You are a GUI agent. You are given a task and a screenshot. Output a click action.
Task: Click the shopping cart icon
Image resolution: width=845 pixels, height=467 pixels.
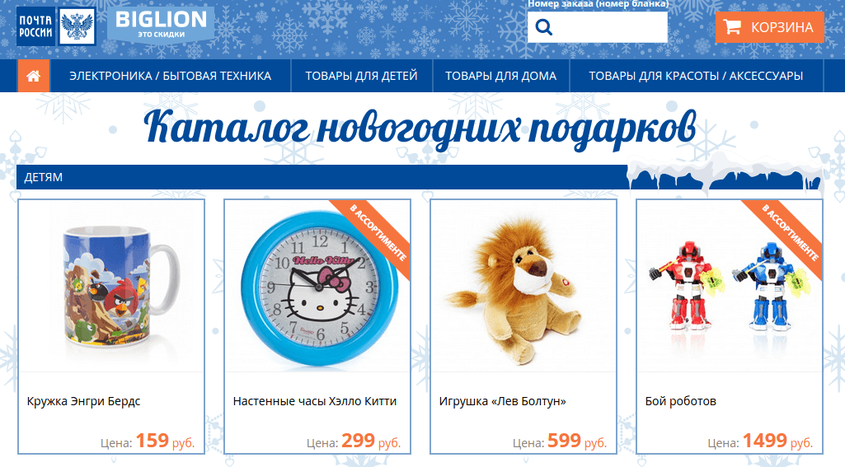(732, 27)
